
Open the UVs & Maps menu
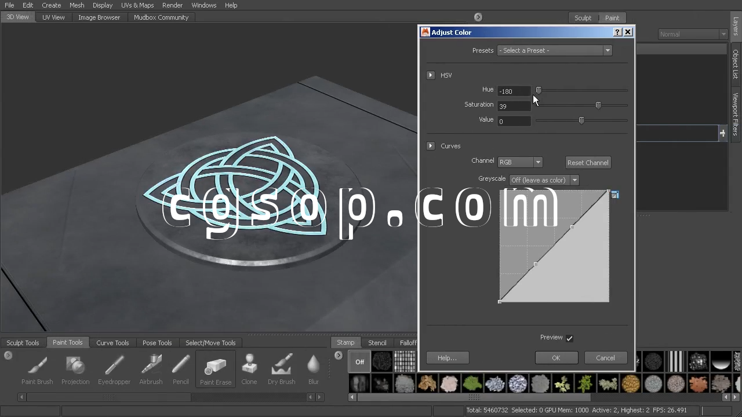coord(137,5)
